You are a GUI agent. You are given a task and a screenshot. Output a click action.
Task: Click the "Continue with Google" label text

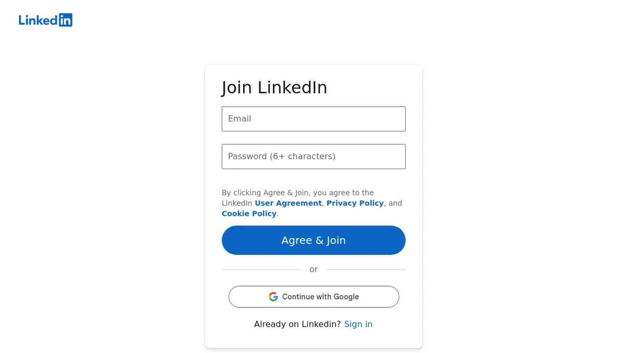coord(321,297)
